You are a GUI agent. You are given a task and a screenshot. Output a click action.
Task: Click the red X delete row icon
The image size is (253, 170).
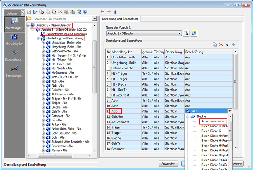(x=221, y=45)
